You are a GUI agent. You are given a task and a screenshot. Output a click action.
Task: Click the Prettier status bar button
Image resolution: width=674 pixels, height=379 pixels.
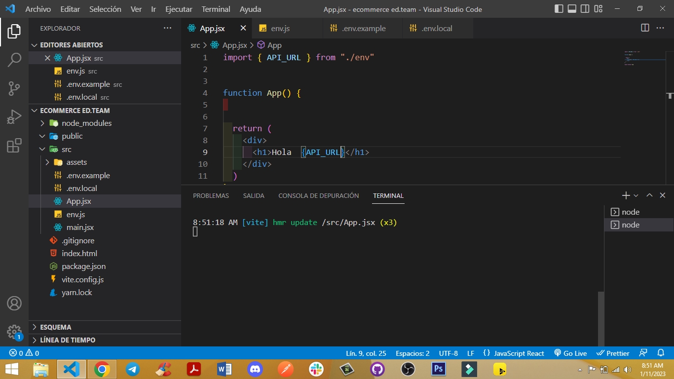click(x=613, y=353)
